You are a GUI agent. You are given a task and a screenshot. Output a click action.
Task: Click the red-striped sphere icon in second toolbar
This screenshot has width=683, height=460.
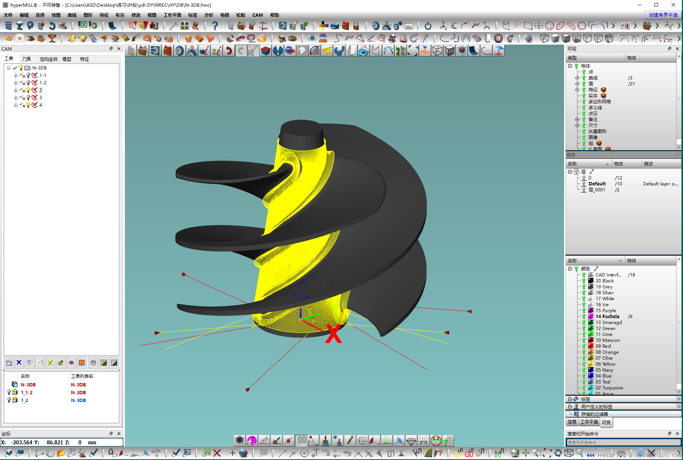point(498,38)
